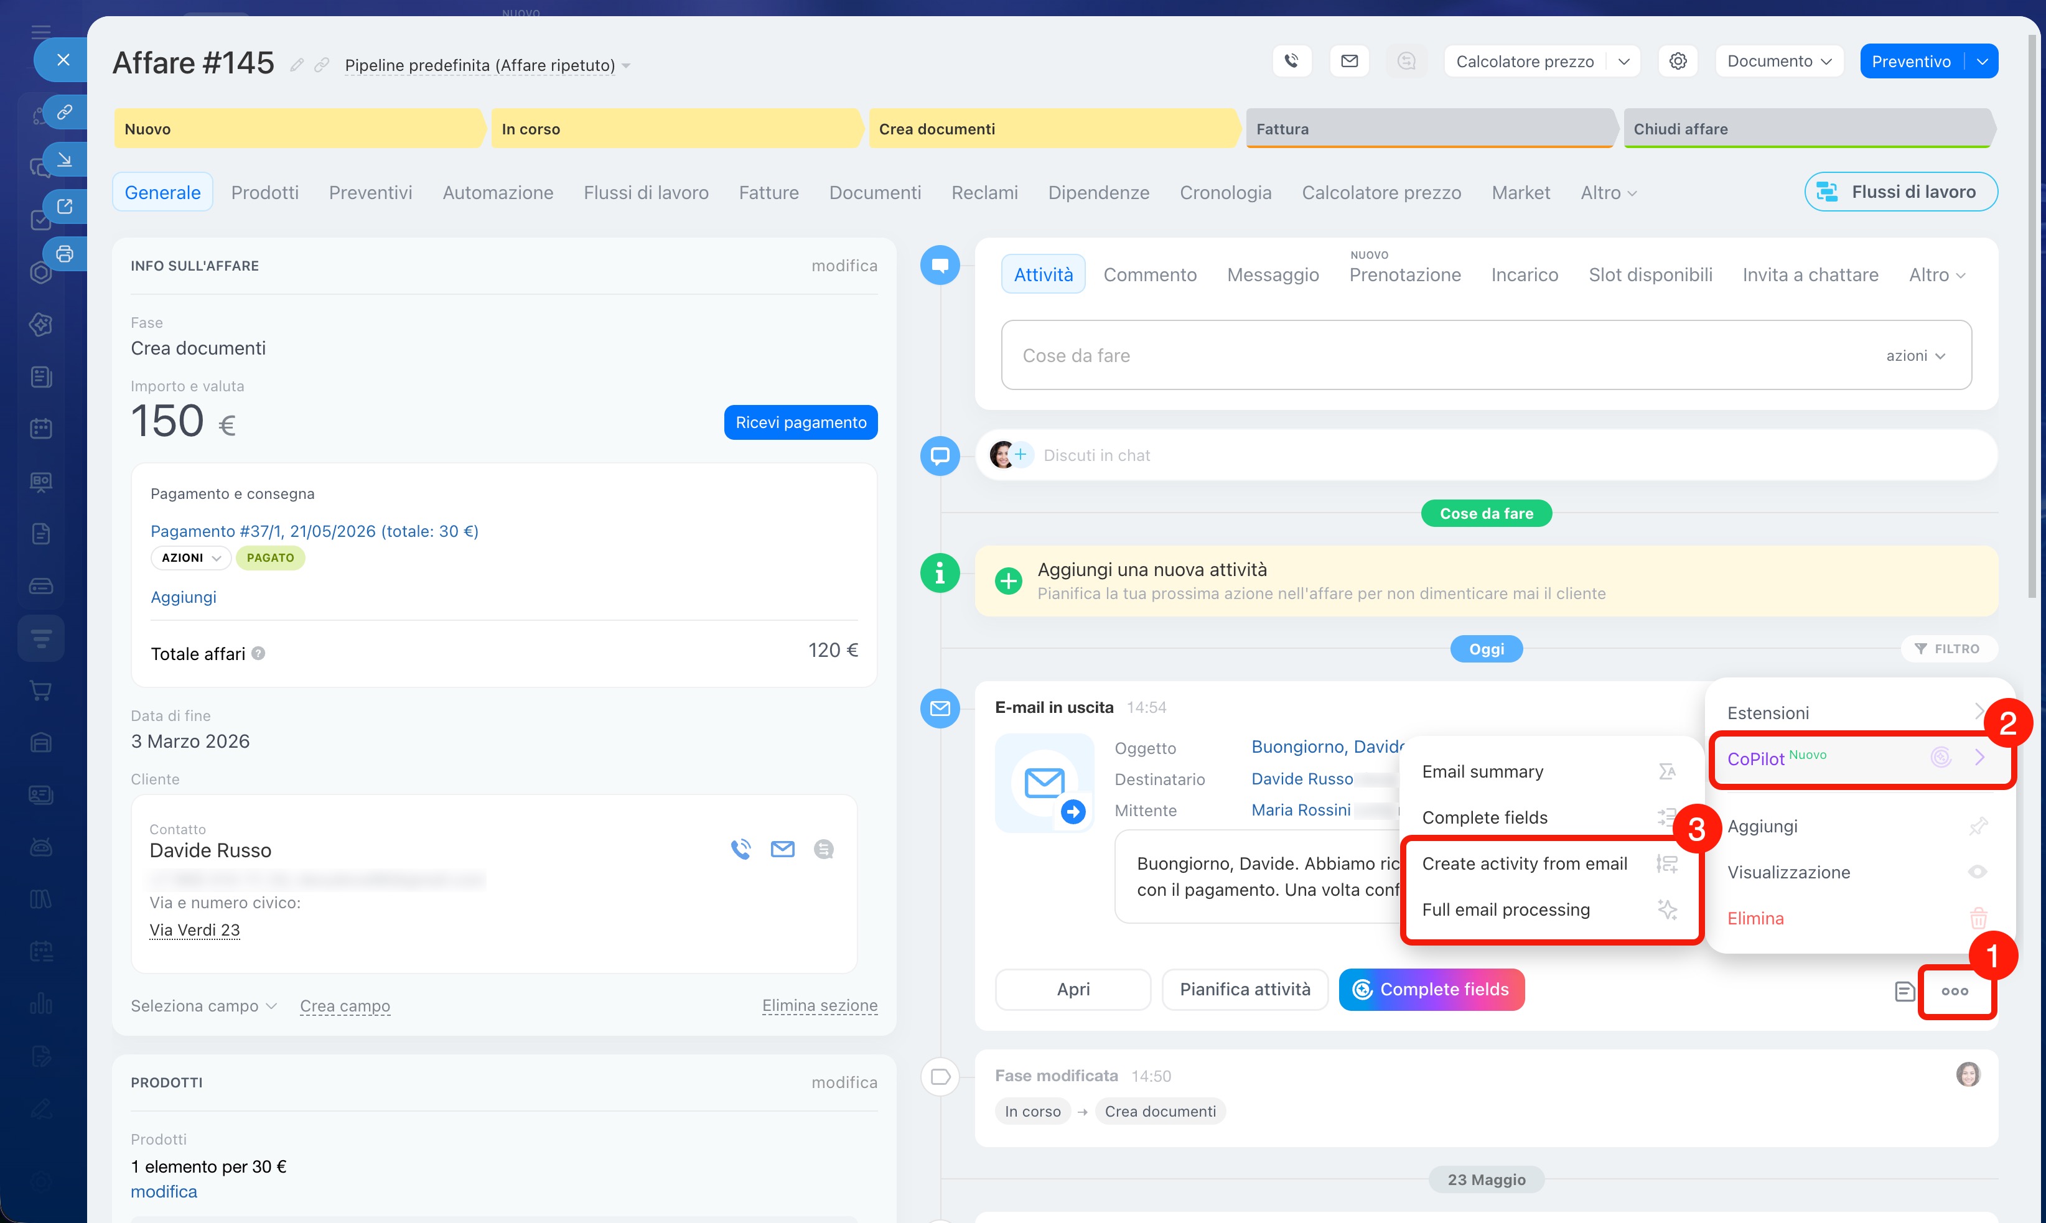This screenshot has height=1223, width=2046.
Task: Toggle Visualizzazione eye icon in menu
Action: click(x=1978, y=871)
